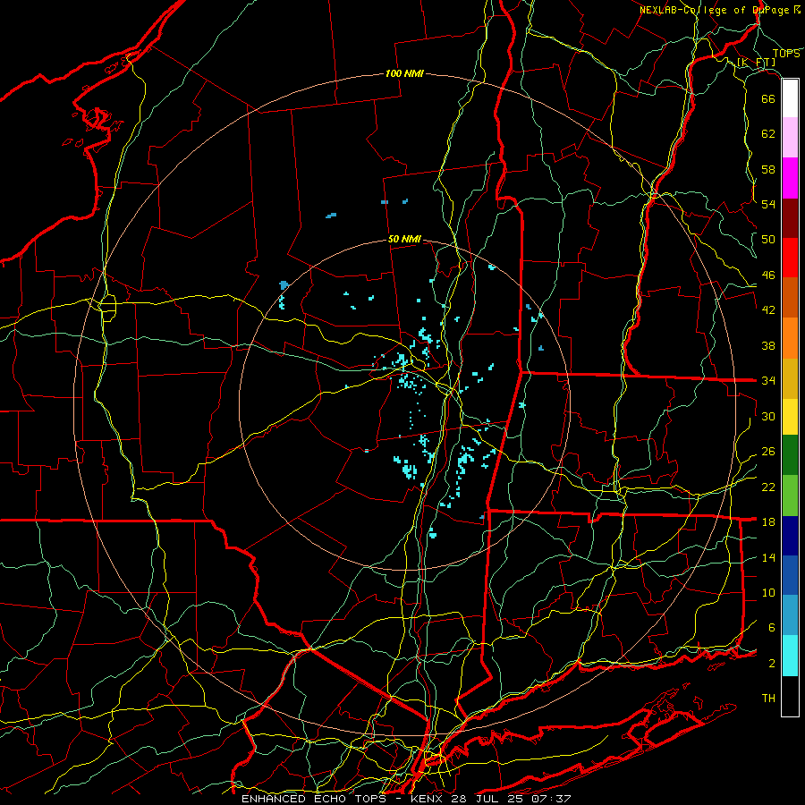The height and width of the screenshot is (805, 805).
Task: Click the 22 legend value
Action: click(x=768, y=487)
